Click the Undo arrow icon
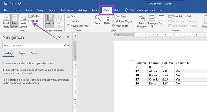This screenshot has width=207, height=112. pos(12,3)
